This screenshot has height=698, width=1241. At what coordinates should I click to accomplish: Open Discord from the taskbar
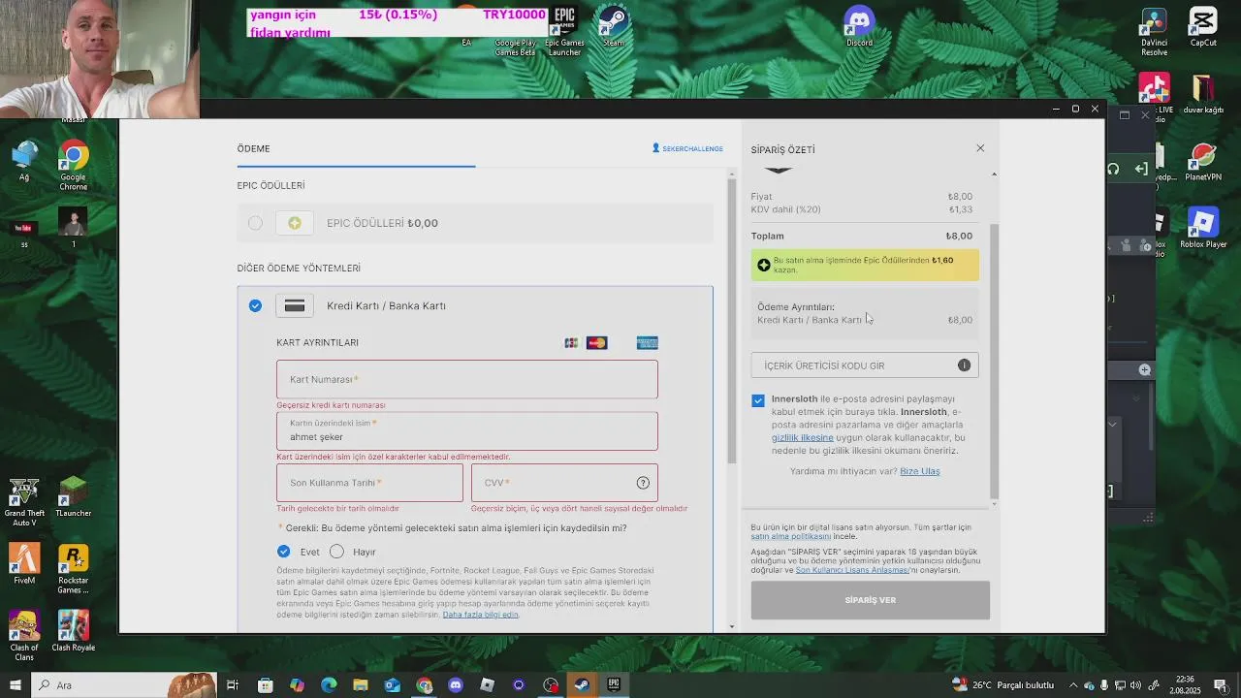(456, 685)
